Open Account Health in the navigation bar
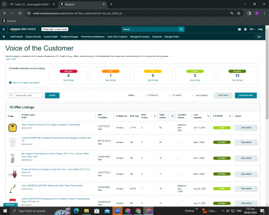 [x=51, y=37]
